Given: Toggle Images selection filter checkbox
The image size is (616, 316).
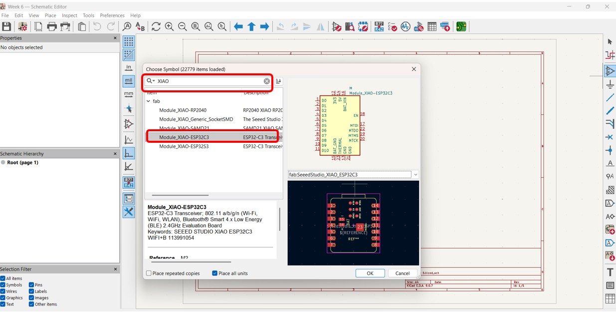Looking at the screenshot, I should pos(31,298).
